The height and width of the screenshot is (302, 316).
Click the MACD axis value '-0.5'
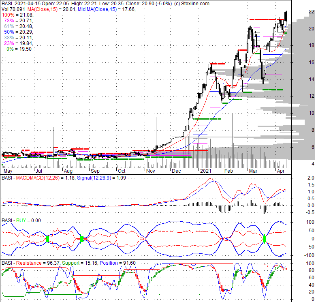click(x=310, y=212)
